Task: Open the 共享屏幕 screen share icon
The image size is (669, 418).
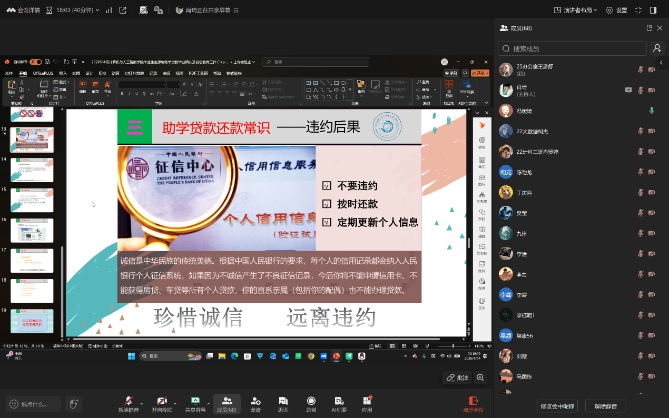Action: click(x=195, y=401)
